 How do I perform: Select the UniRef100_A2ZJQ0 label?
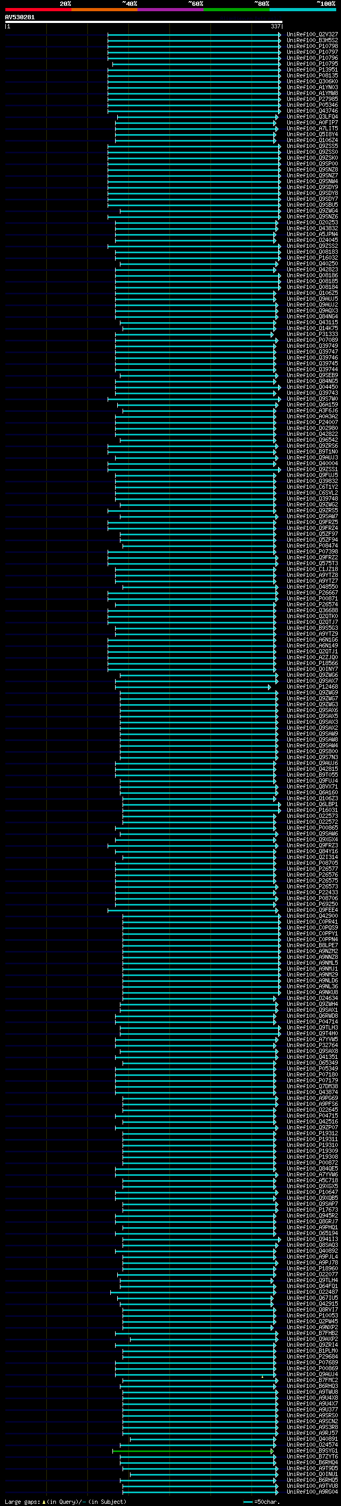pos(312,658)
